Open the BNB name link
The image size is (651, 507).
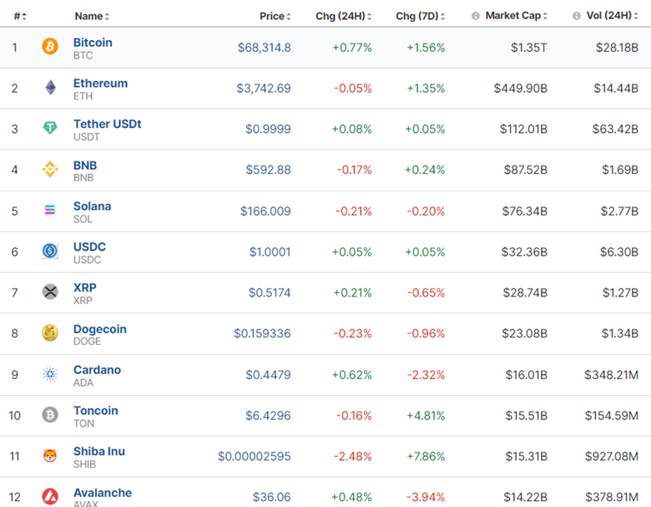coord(85,165)
